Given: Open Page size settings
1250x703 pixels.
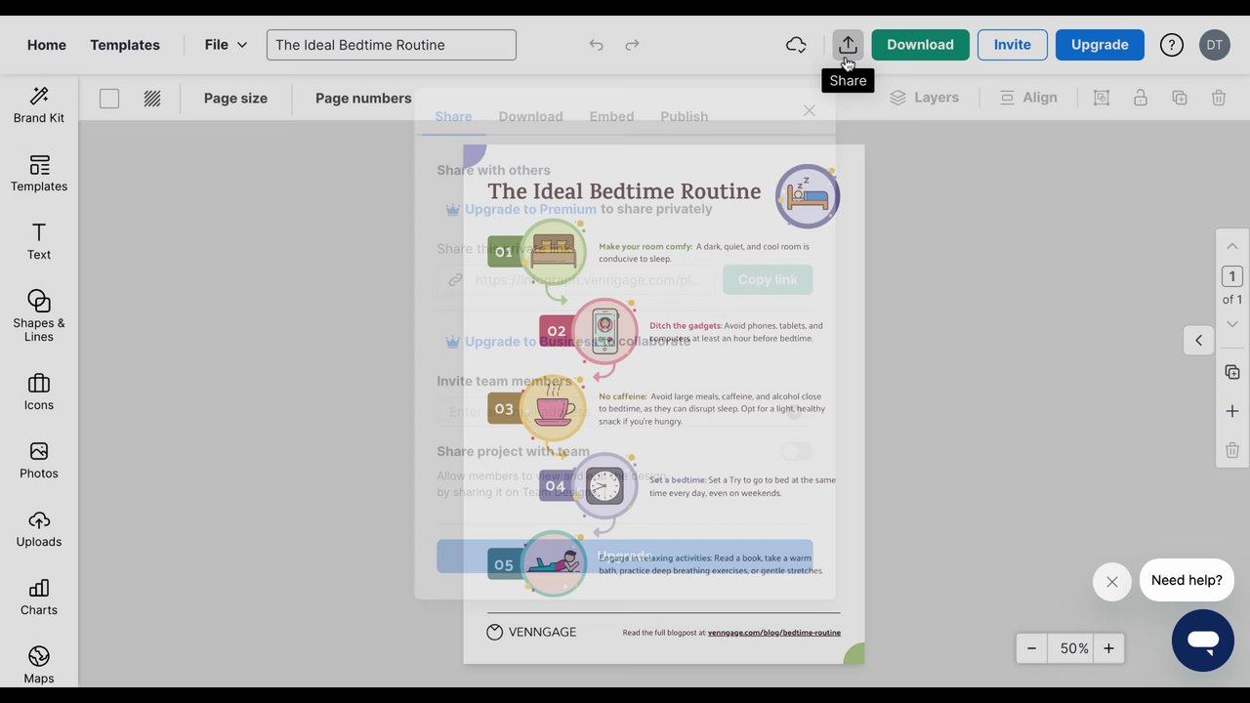Looking at the screenshot, I should 235,98.
